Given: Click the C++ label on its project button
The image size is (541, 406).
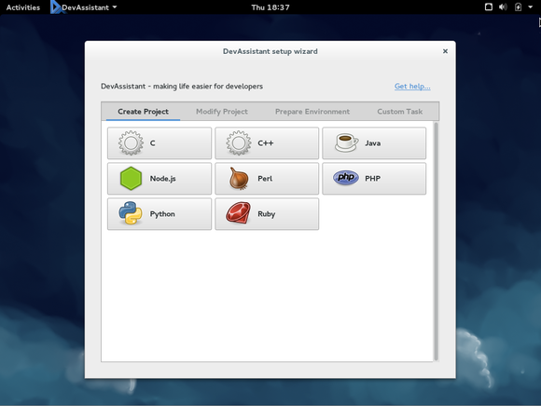Looking at the screenshot, I should click(x=265, y=143).
